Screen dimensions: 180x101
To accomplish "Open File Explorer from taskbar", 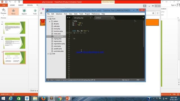I will pos(35,98).
